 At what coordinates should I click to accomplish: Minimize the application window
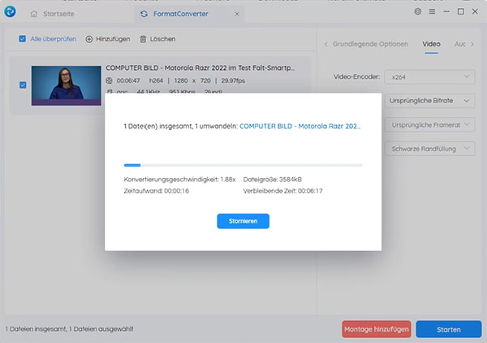446,11
